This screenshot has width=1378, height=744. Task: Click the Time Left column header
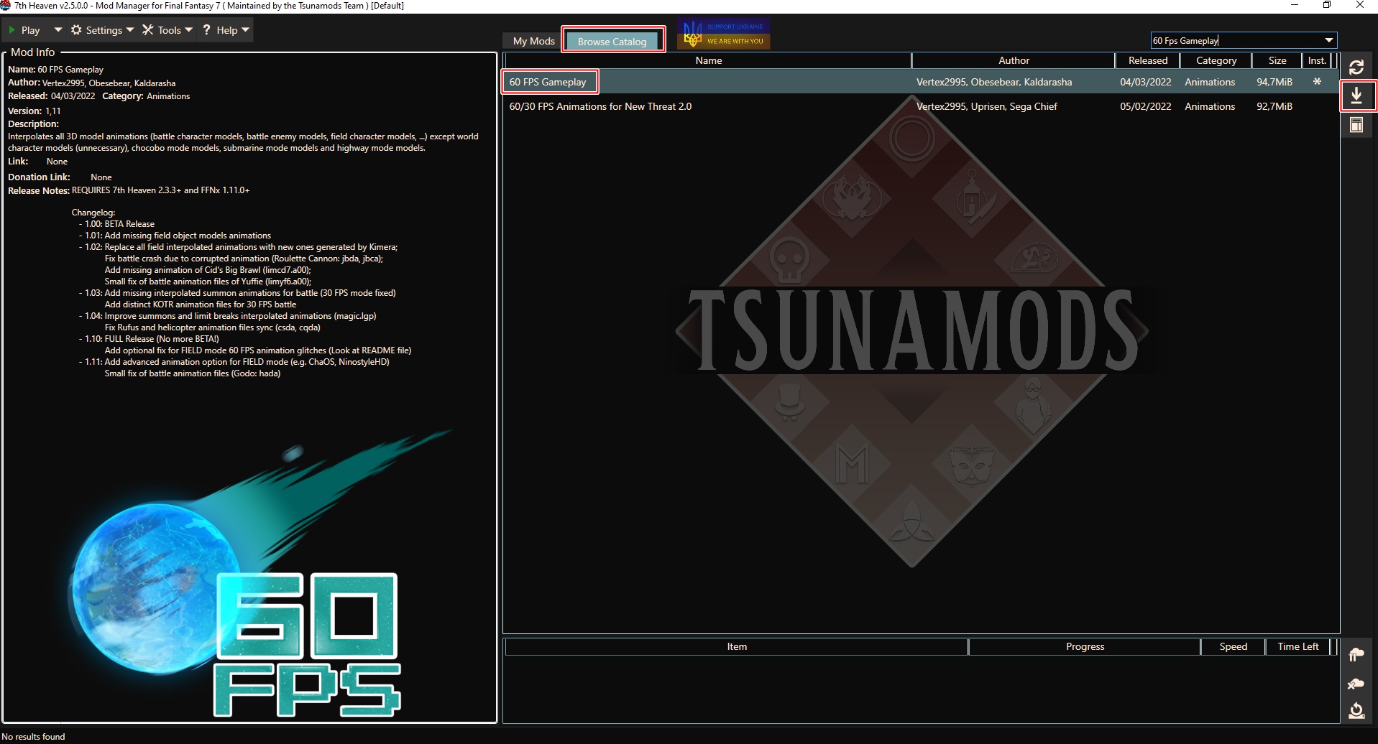pyautogui.click(x=1297, y=646)
